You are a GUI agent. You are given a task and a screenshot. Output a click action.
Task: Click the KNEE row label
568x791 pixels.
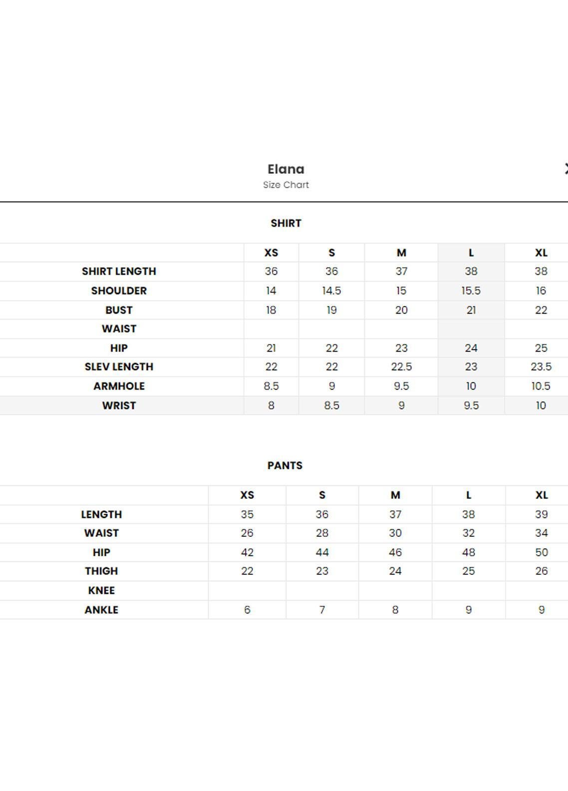click(101, 590)
